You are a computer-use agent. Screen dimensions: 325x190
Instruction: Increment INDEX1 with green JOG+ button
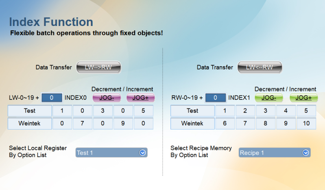tap(303, 98)
